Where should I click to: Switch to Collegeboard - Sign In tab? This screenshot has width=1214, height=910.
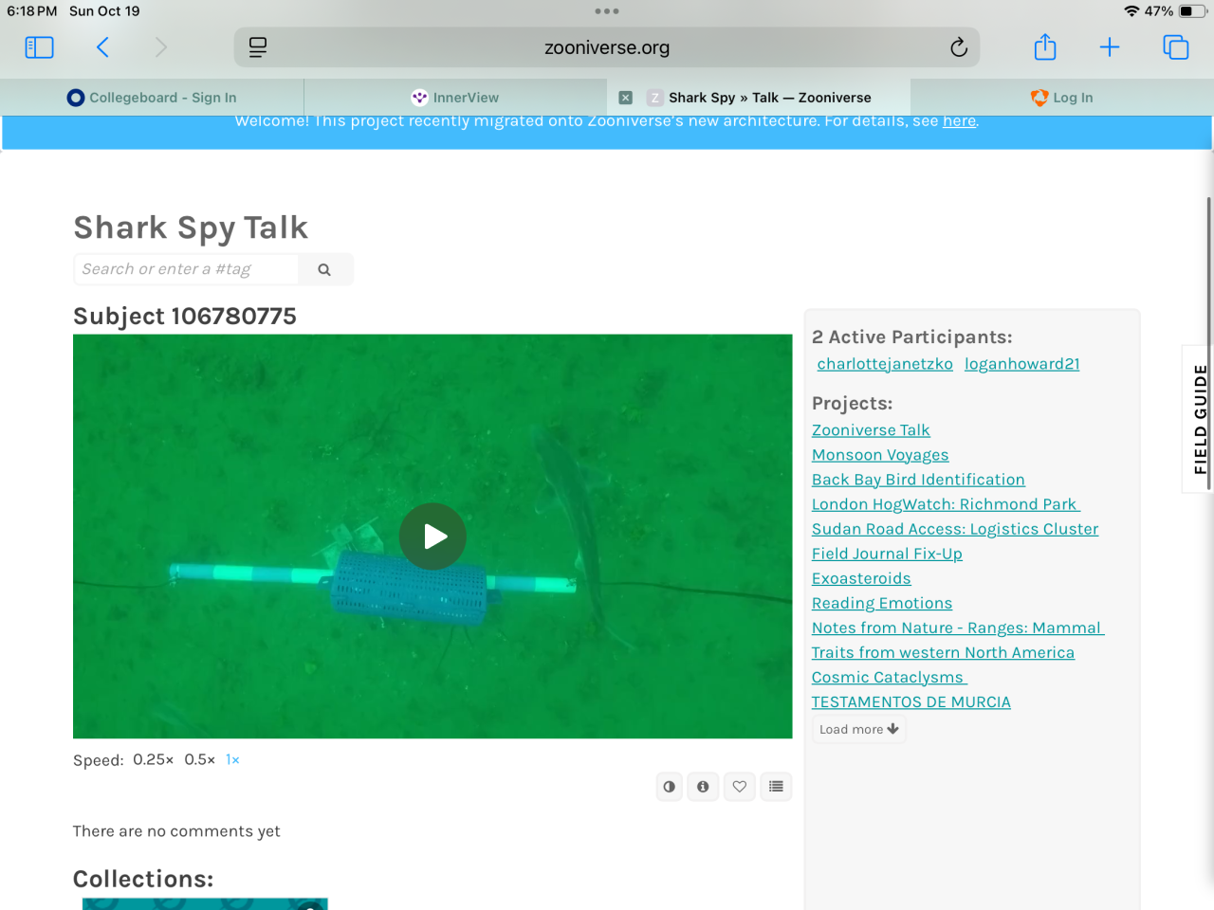click(152, 98)
